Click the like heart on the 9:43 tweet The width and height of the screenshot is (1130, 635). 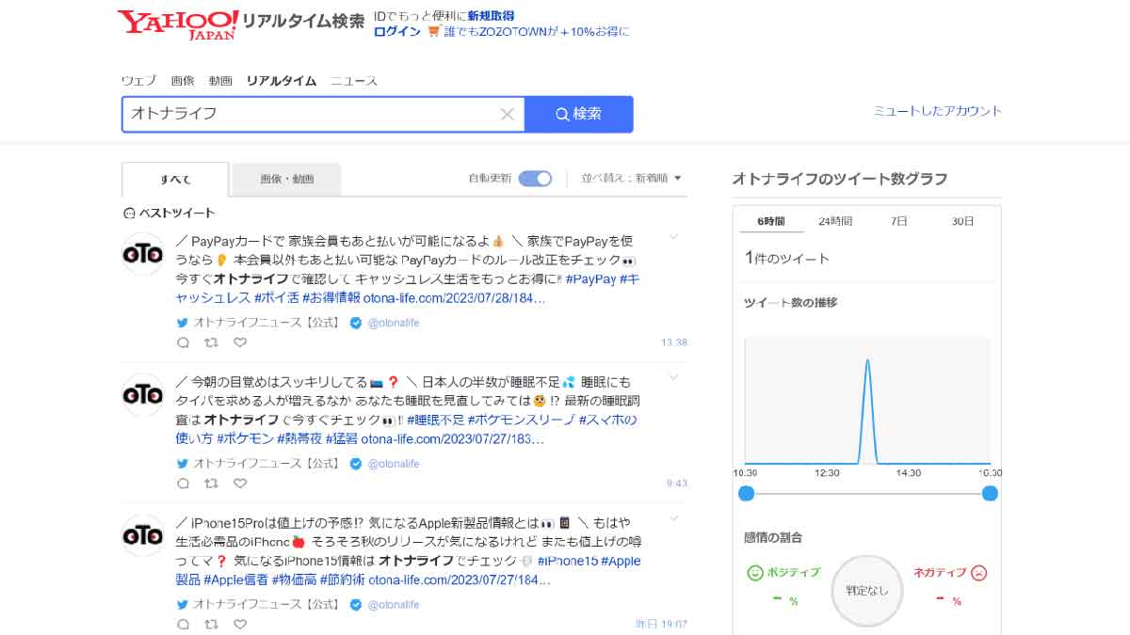240,484
